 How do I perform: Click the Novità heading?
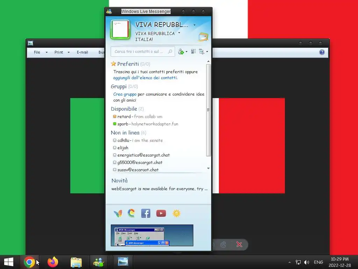pyautogui.click(x=120, y=181)
